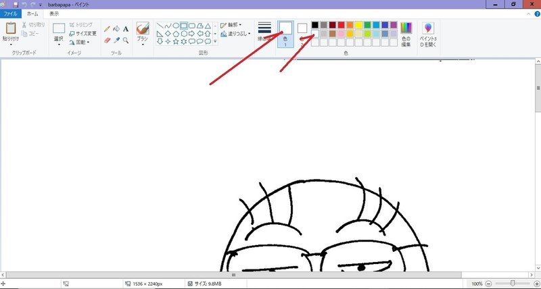This screenshot has width=541, height=289.
Task: Click the rectangular 選択 selection icon
Action: (59, 28)
